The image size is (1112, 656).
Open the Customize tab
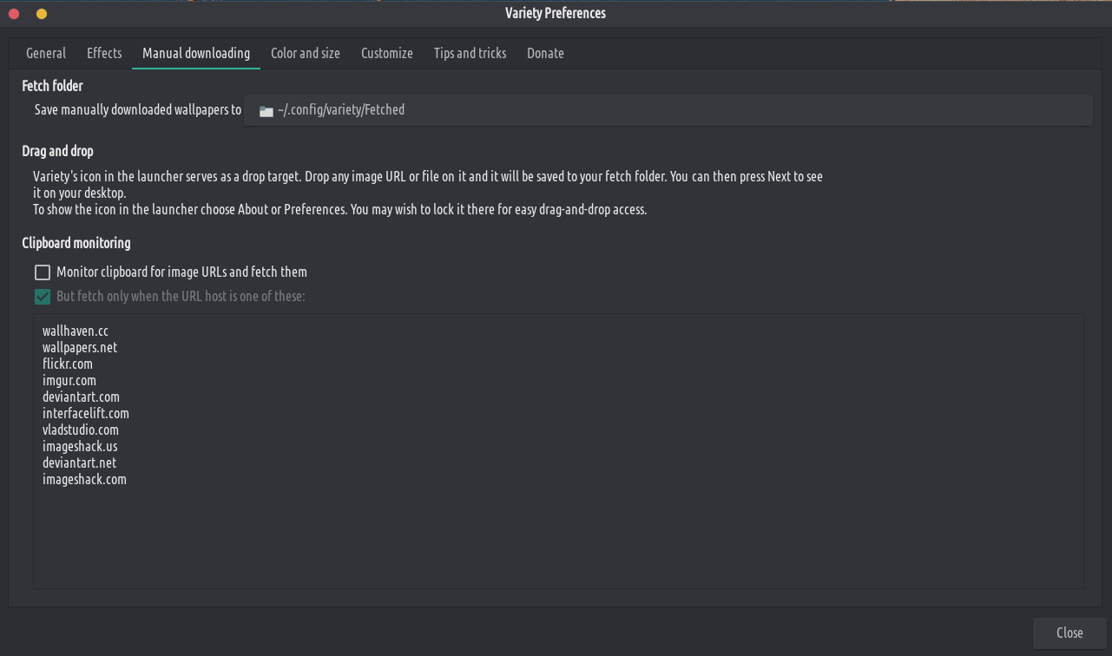tap(387, 54)
